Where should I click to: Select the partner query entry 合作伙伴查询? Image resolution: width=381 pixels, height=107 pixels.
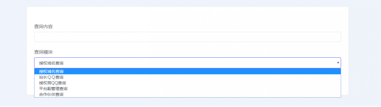pos(188,95)
